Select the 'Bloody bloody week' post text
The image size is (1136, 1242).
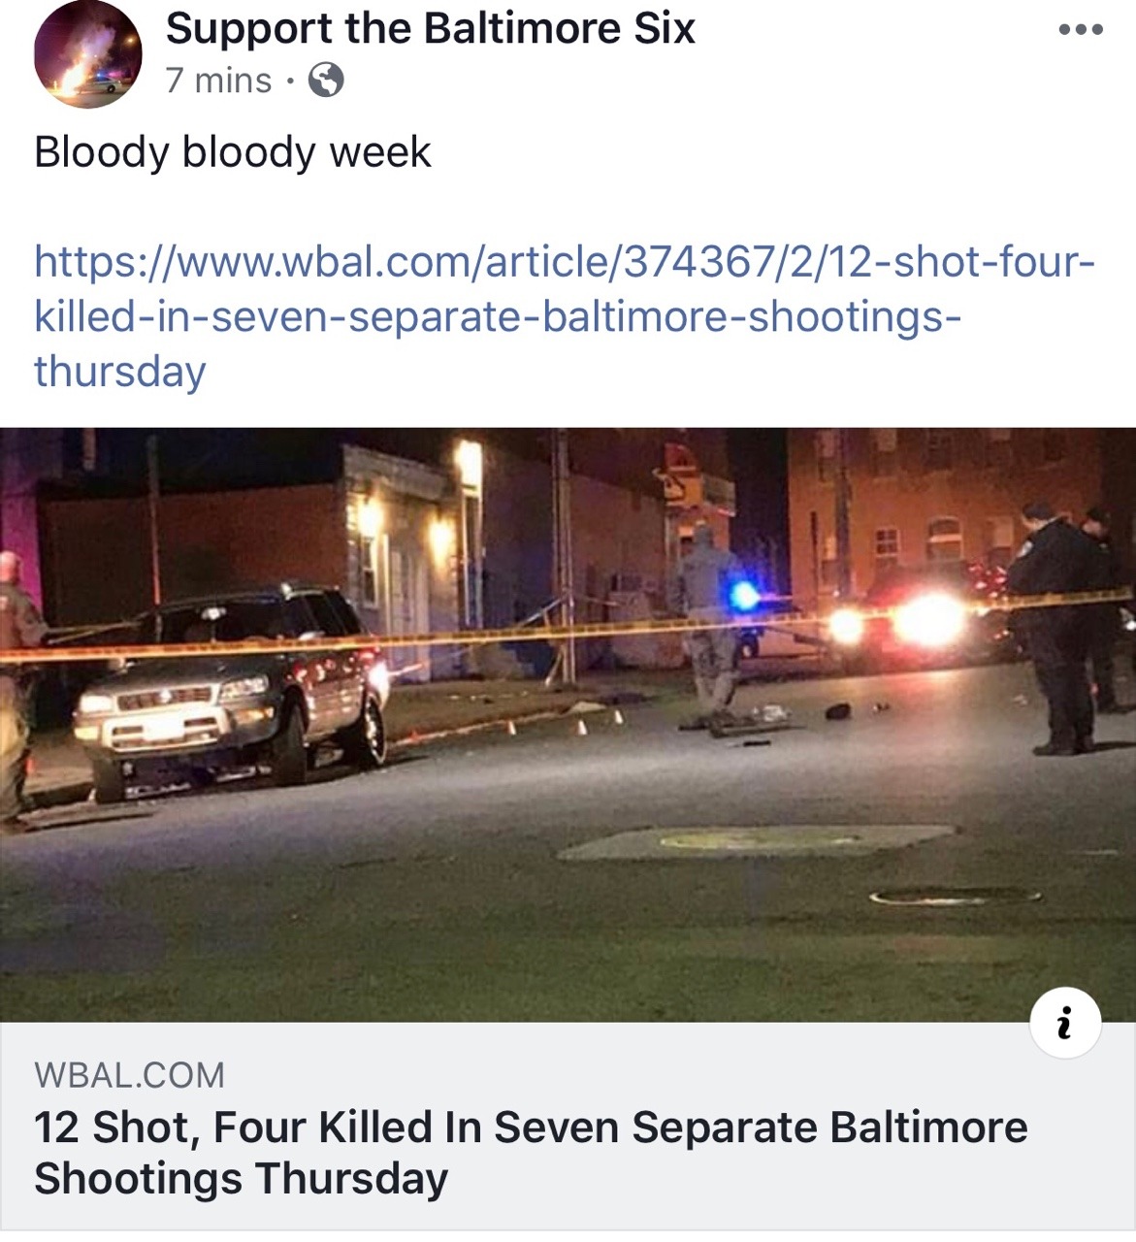(233, 152)
